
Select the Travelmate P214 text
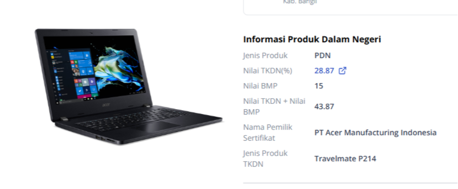[x=345, y=159]
